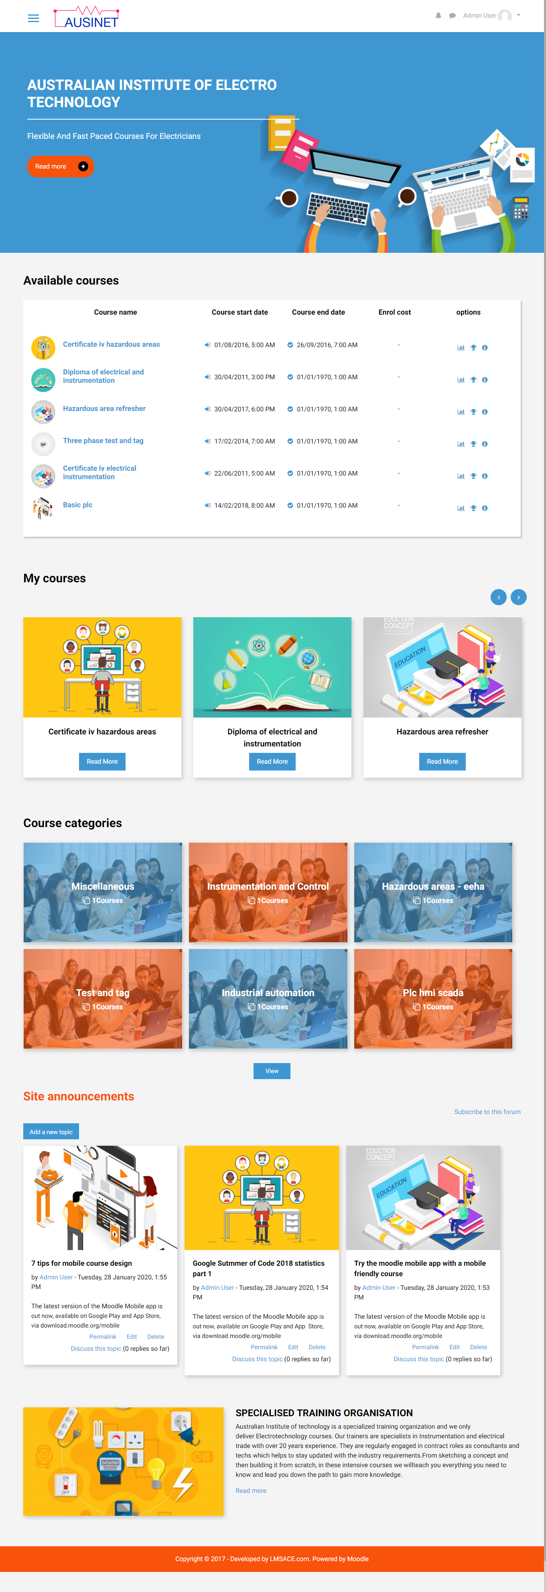Open the messages chat bubble icon
This screenshot has height=1592, width=546.
coord(452,15)
